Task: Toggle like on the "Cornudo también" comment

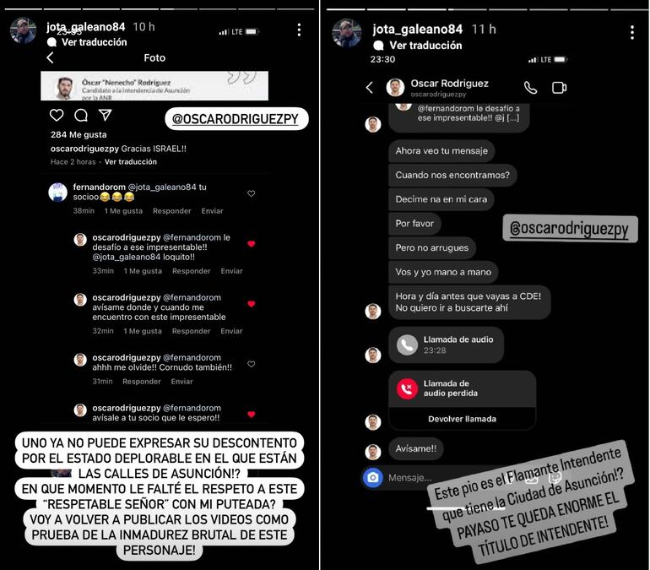Action: pos(252,364)
